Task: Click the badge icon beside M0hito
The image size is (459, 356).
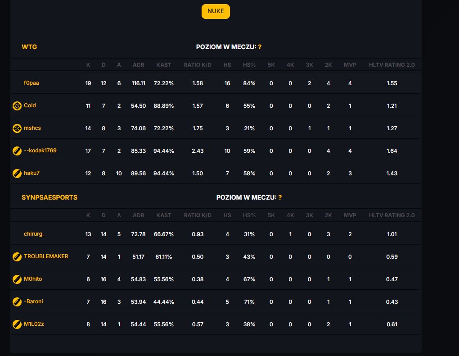Action: [x=17, y=279]
